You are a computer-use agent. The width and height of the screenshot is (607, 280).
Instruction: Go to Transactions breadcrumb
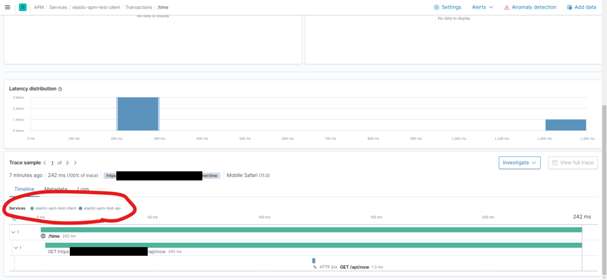pos(139,8)
